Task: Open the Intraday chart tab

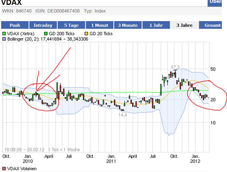Action: [43, 25]
